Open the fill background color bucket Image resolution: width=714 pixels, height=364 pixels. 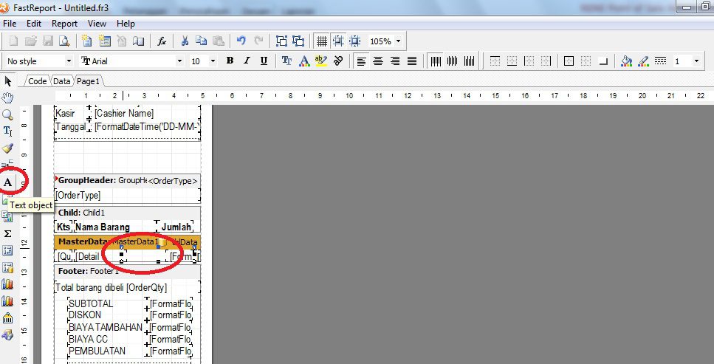(x=627, y=61)
